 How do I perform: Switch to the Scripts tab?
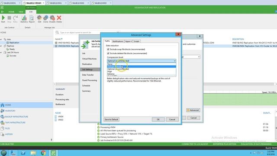(x=136, y=41)
